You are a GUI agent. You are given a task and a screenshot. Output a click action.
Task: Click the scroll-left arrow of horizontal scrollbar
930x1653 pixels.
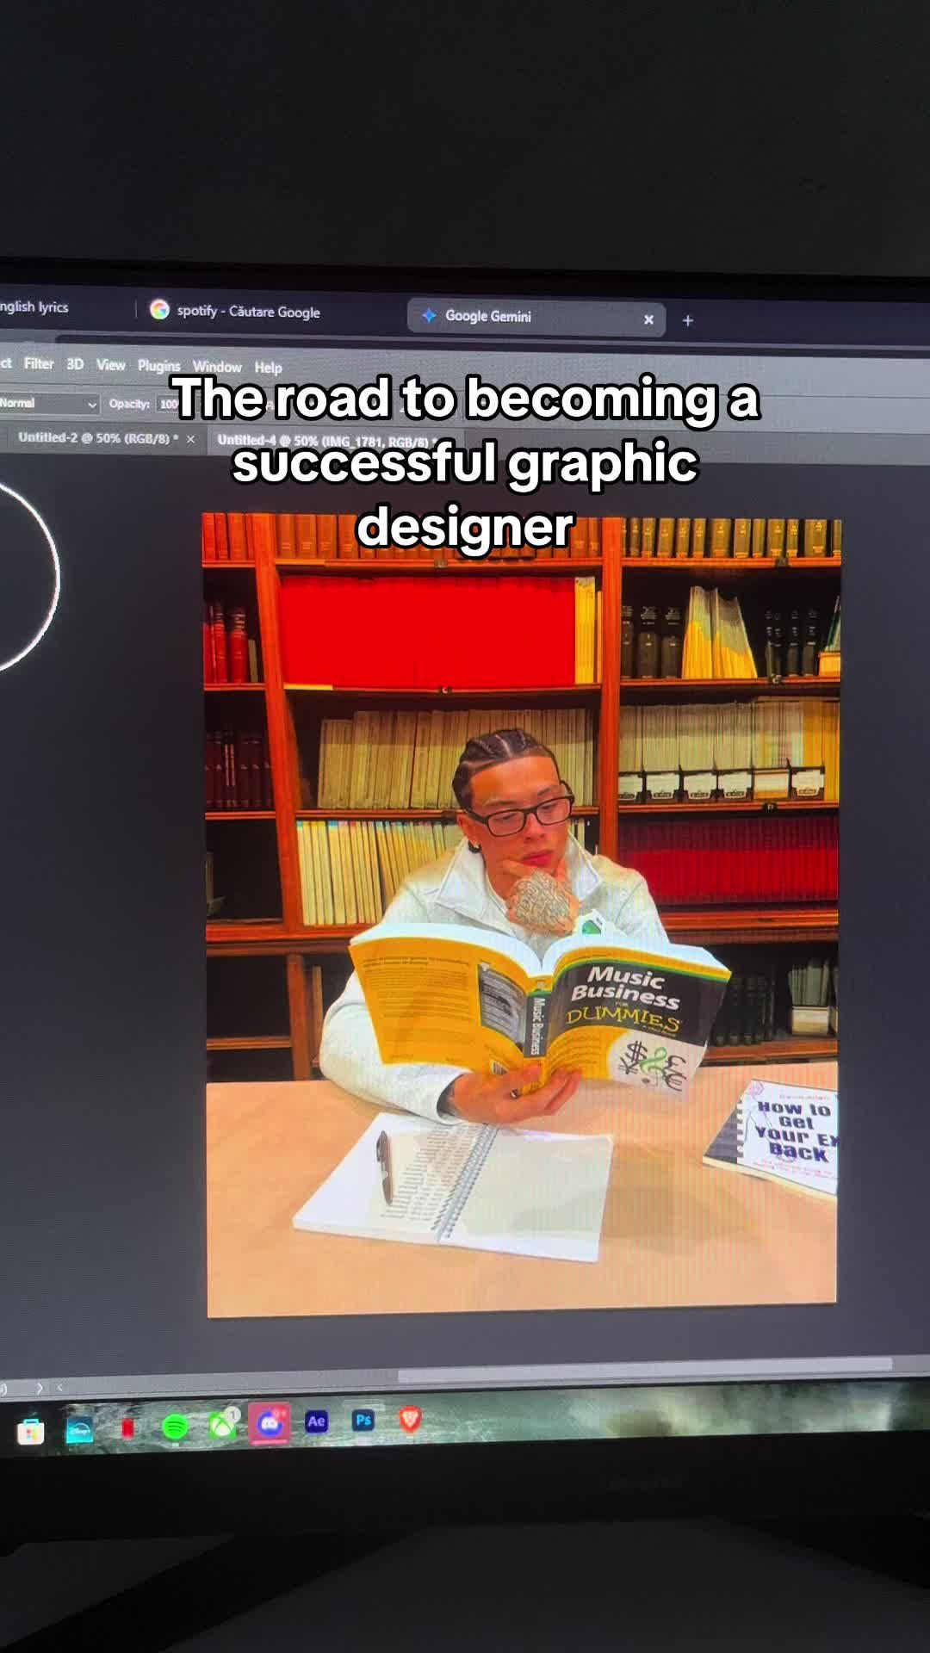click(59, 1388)
